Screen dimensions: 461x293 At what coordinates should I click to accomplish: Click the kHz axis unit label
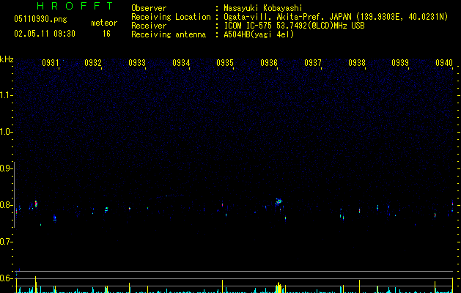[x=7, y=59]
